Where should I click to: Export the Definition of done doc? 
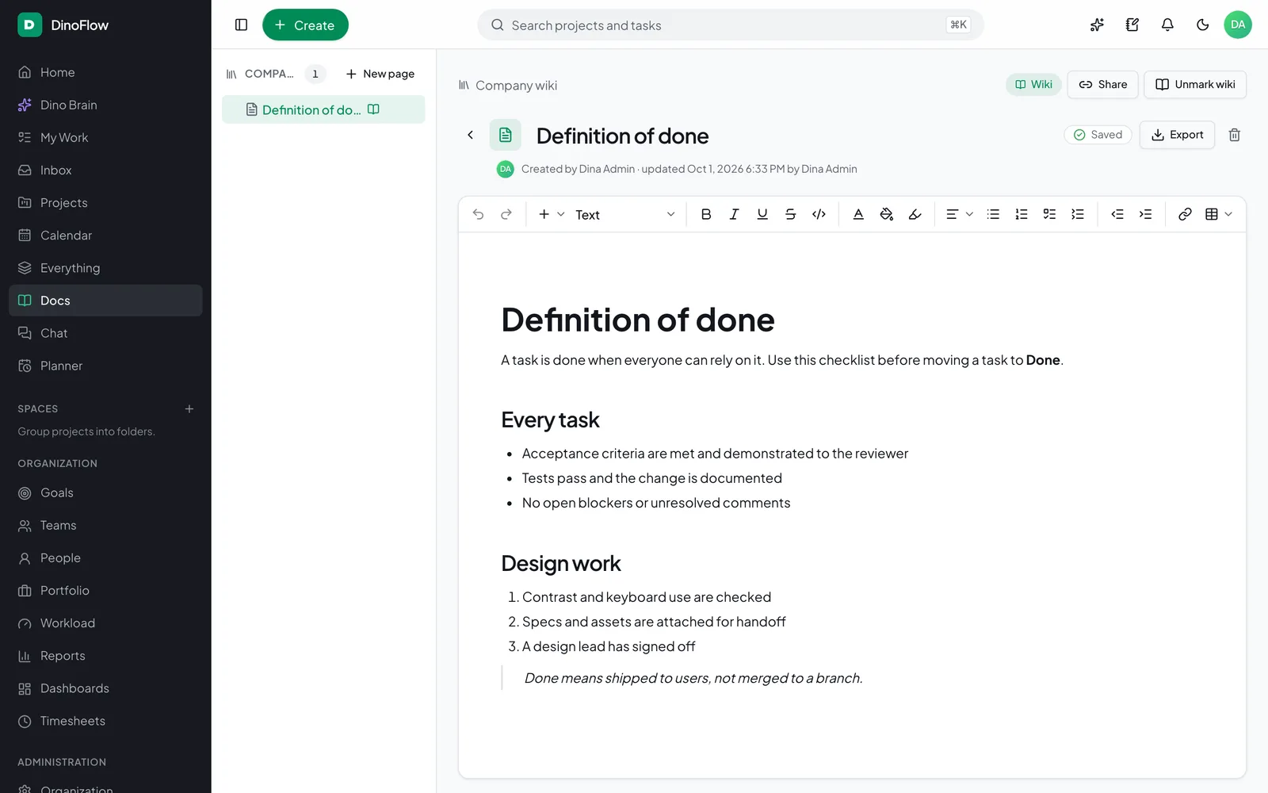[x=1177, y=135]
